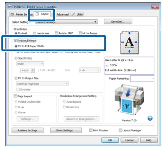
Task: Click the OK button
Action: click(x=110, y=140)
